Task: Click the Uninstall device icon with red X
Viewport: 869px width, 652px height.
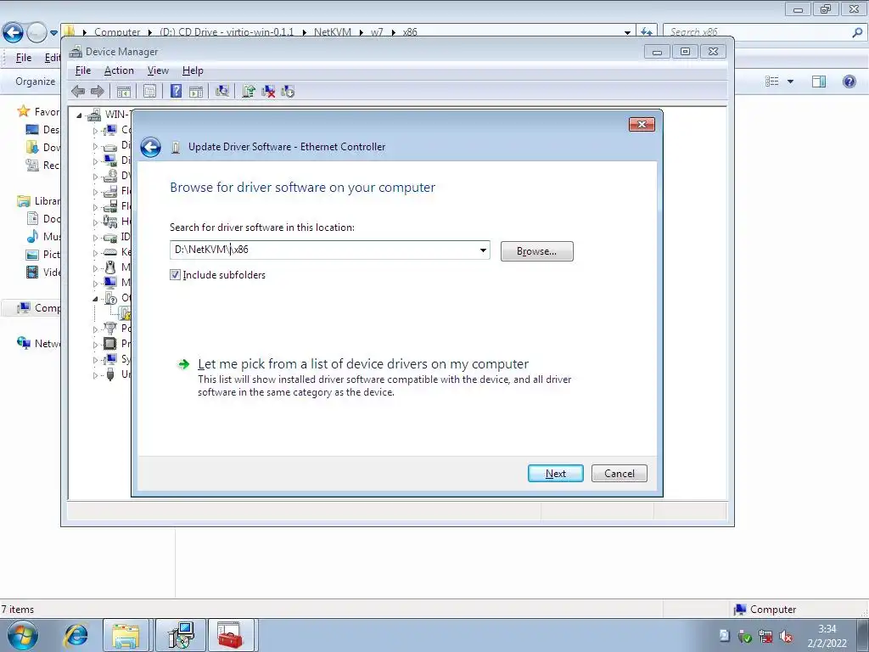Action: tap(268, 92)
